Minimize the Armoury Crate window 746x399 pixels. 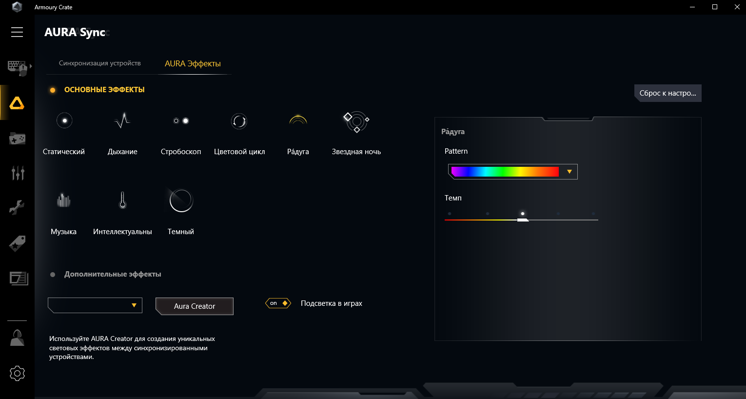click(693, 7)
